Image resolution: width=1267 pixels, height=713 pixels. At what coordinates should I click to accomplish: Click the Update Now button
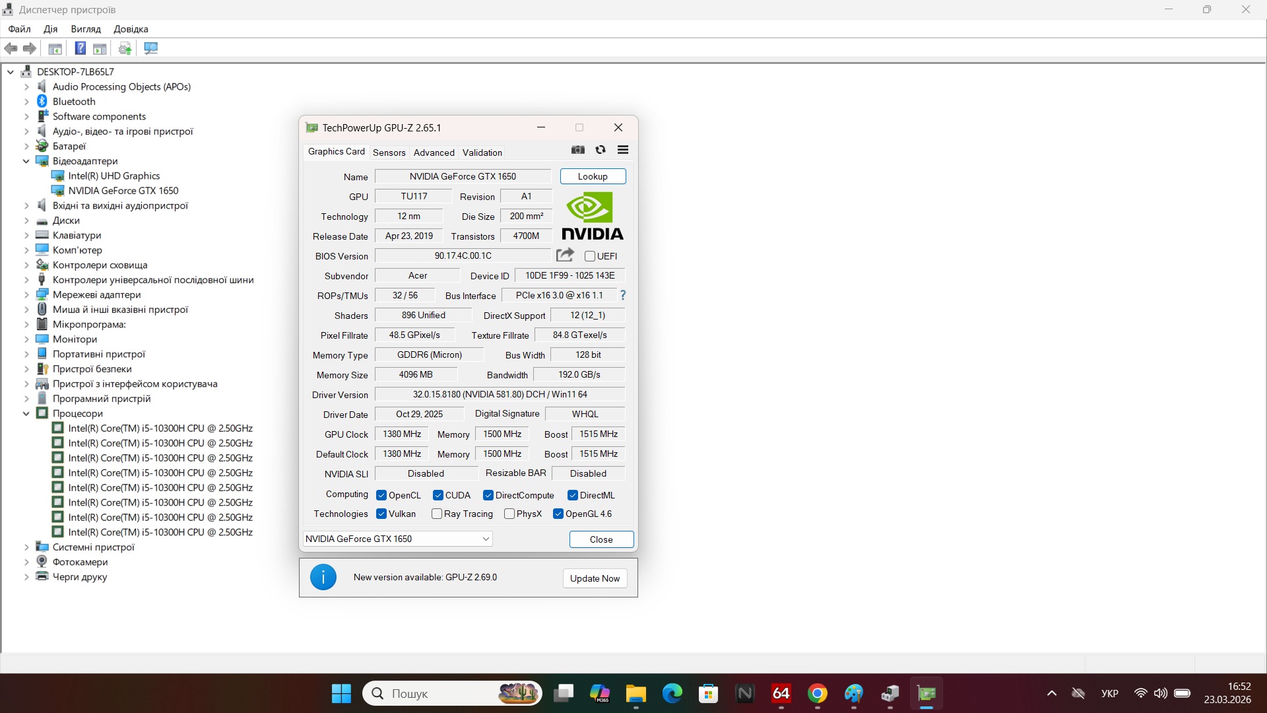tap(595, 578)
